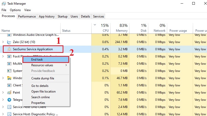Open the View menu

coord(27,10)
